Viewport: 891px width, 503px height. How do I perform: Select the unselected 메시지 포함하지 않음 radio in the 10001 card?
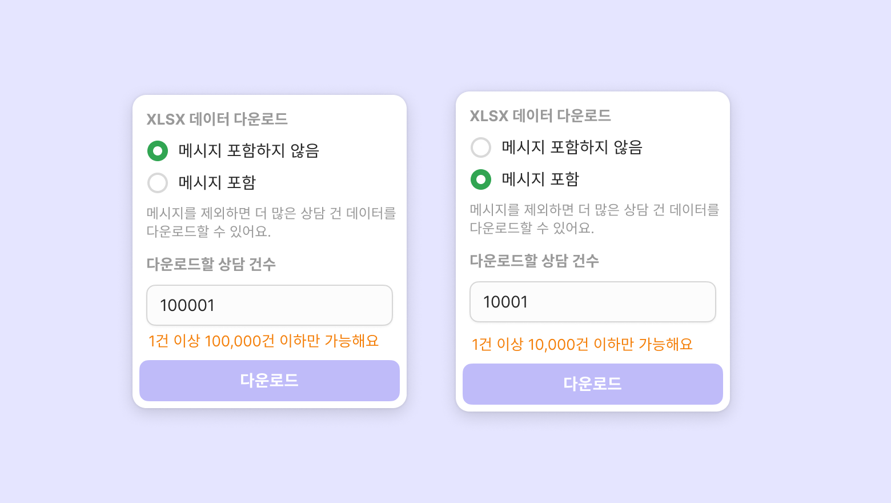click(481, 147)
